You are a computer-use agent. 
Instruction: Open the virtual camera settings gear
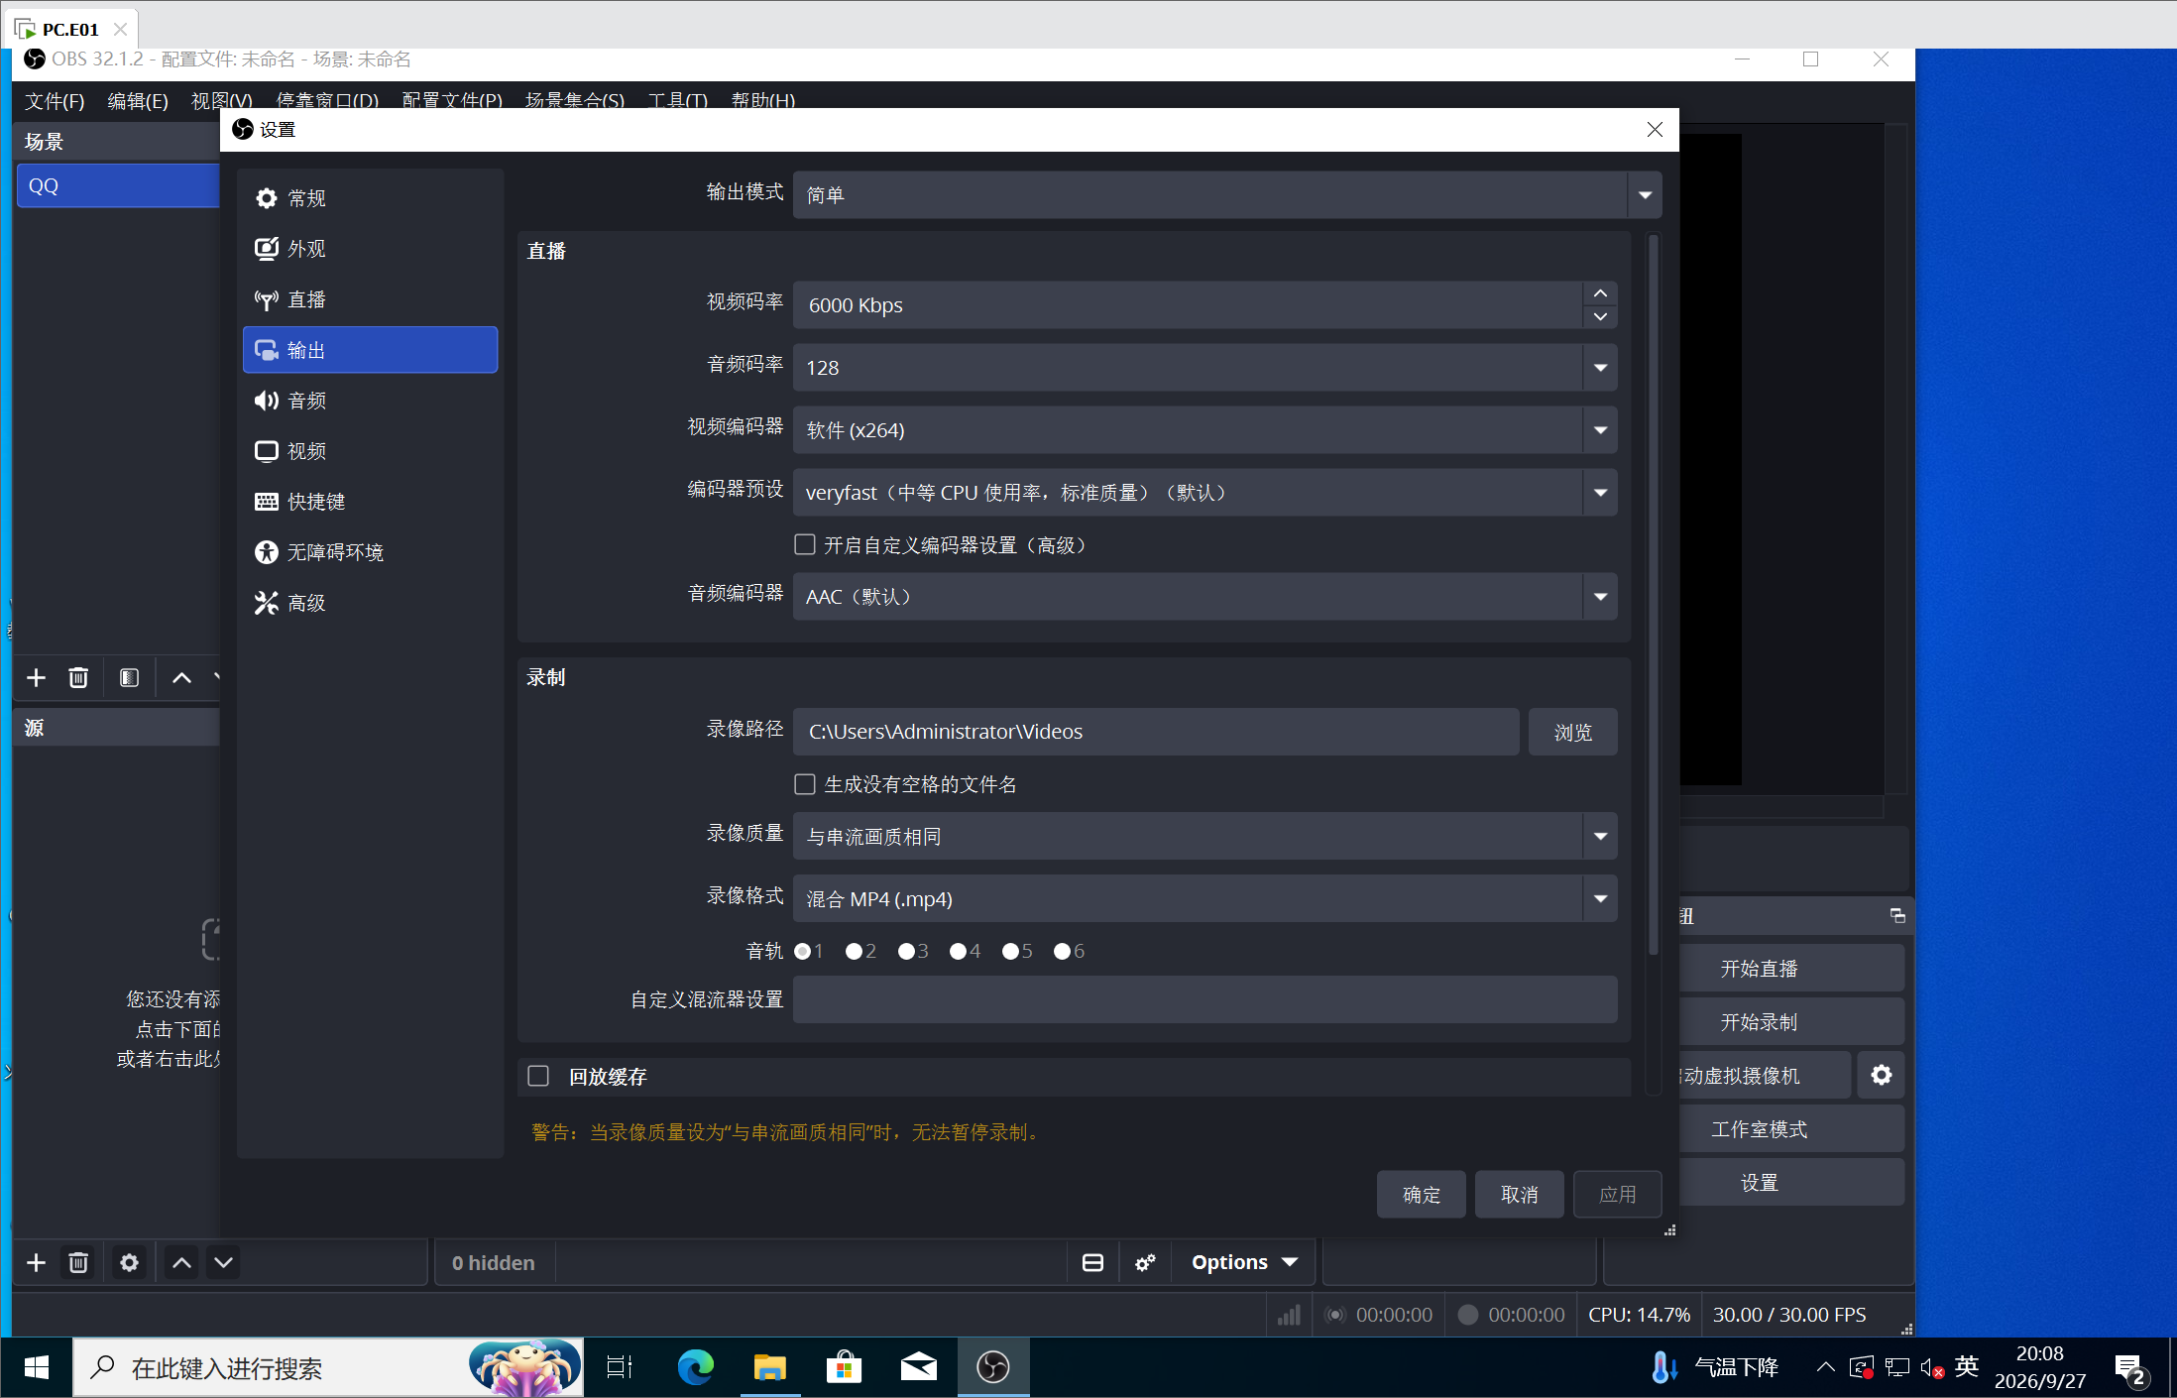click(1881, 1076)
